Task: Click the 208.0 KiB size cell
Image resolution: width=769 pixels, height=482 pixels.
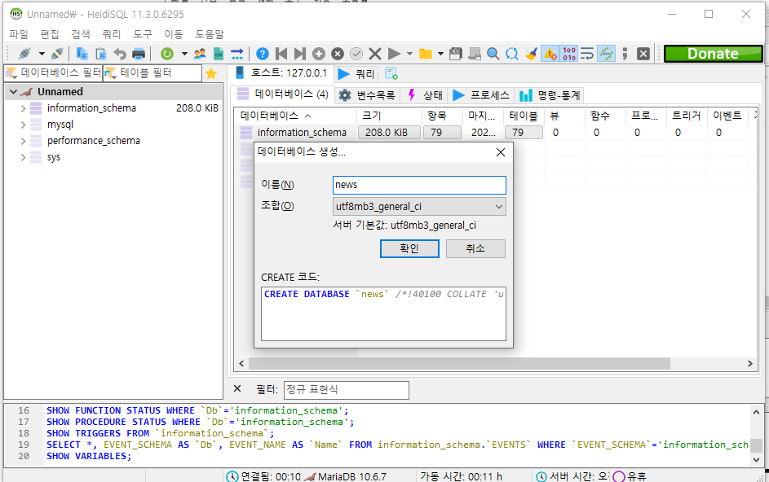Action: click(x=389, y=133)
